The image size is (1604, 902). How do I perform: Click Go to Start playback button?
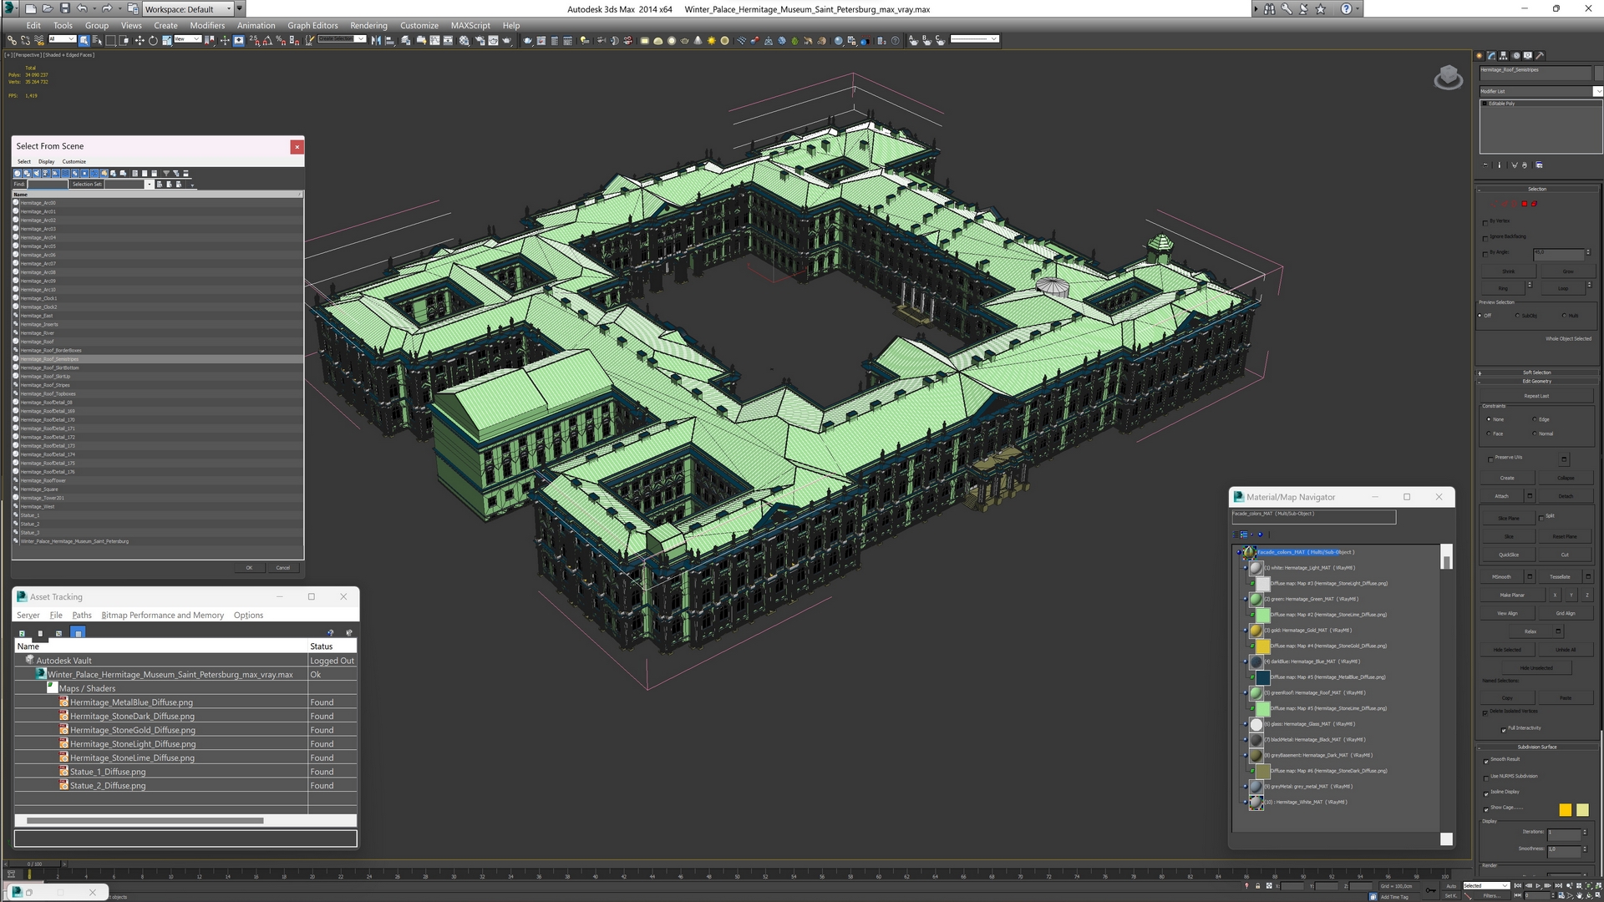click(1518, 885)
